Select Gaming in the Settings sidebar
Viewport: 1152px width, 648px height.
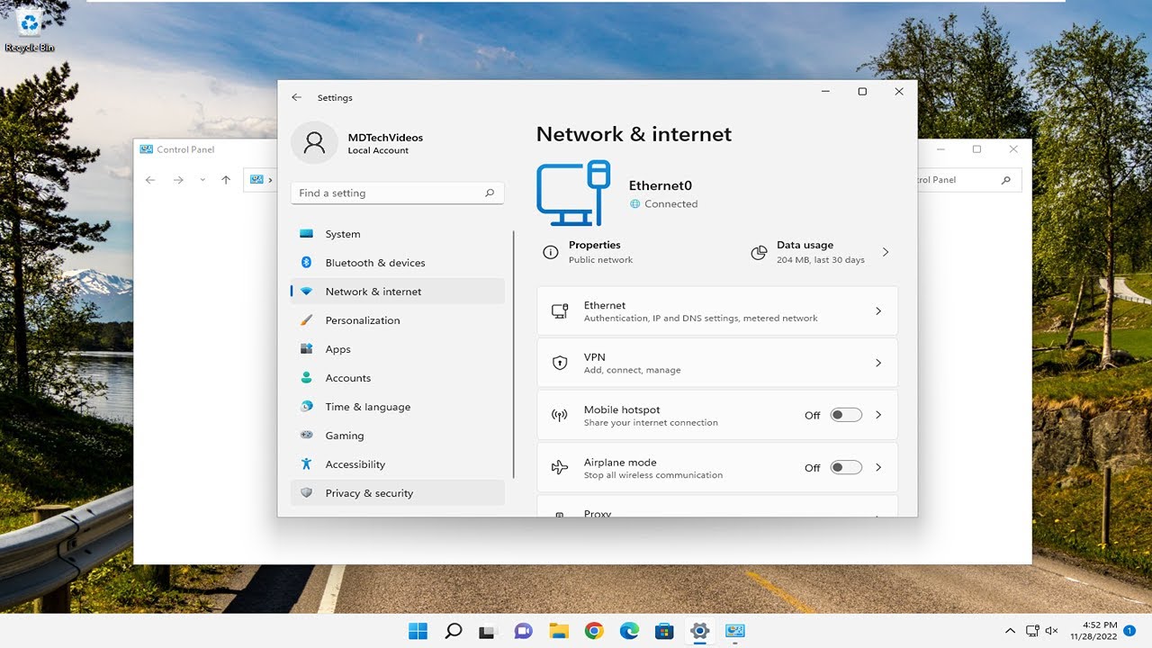tap(398, 436)
